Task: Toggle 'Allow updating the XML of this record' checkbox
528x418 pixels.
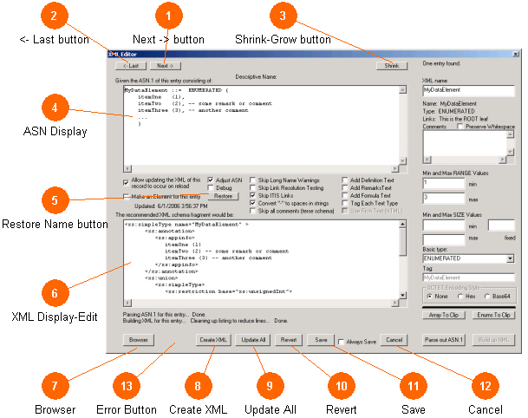Action: [x=126, y=183]
